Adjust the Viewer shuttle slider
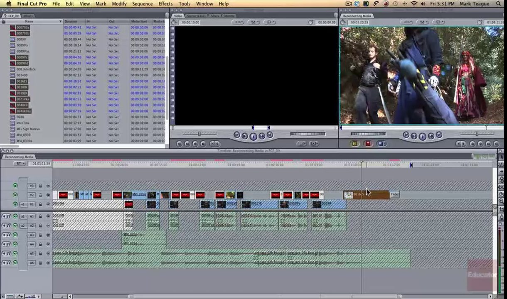 pyautogui.click(x=199, y=134)
